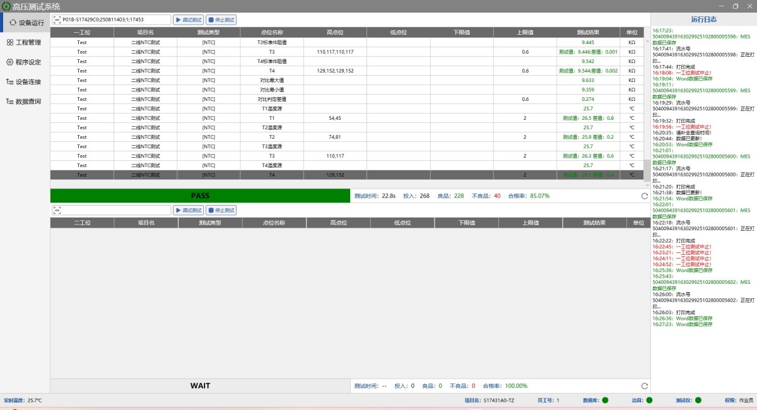Click the empty station two barcode field
Viewport: 757px width, 410px height.
[115, 210]
